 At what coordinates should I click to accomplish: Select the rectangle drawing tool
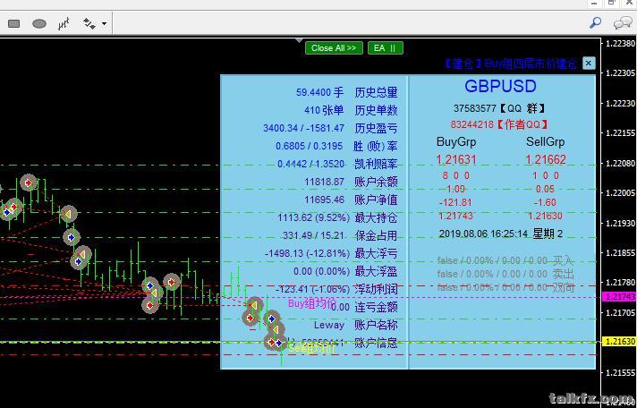click(x=13, y=23)
